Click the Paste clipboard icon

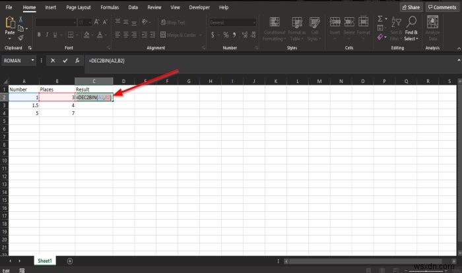[x=10, y=22]
